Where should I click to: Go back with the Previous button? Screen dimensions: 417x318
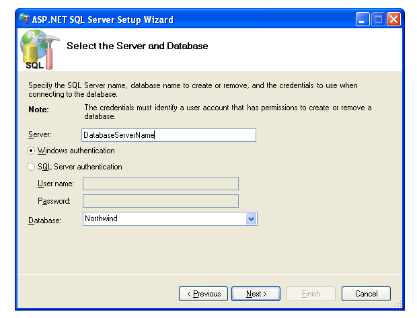(203, 294)
